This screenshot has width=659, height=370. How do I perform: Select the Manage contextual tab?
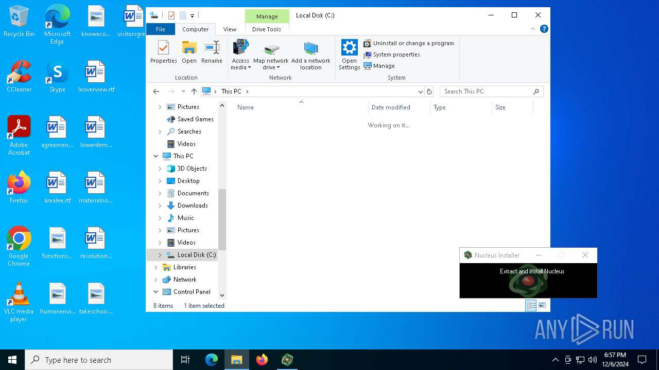point(267,16)
